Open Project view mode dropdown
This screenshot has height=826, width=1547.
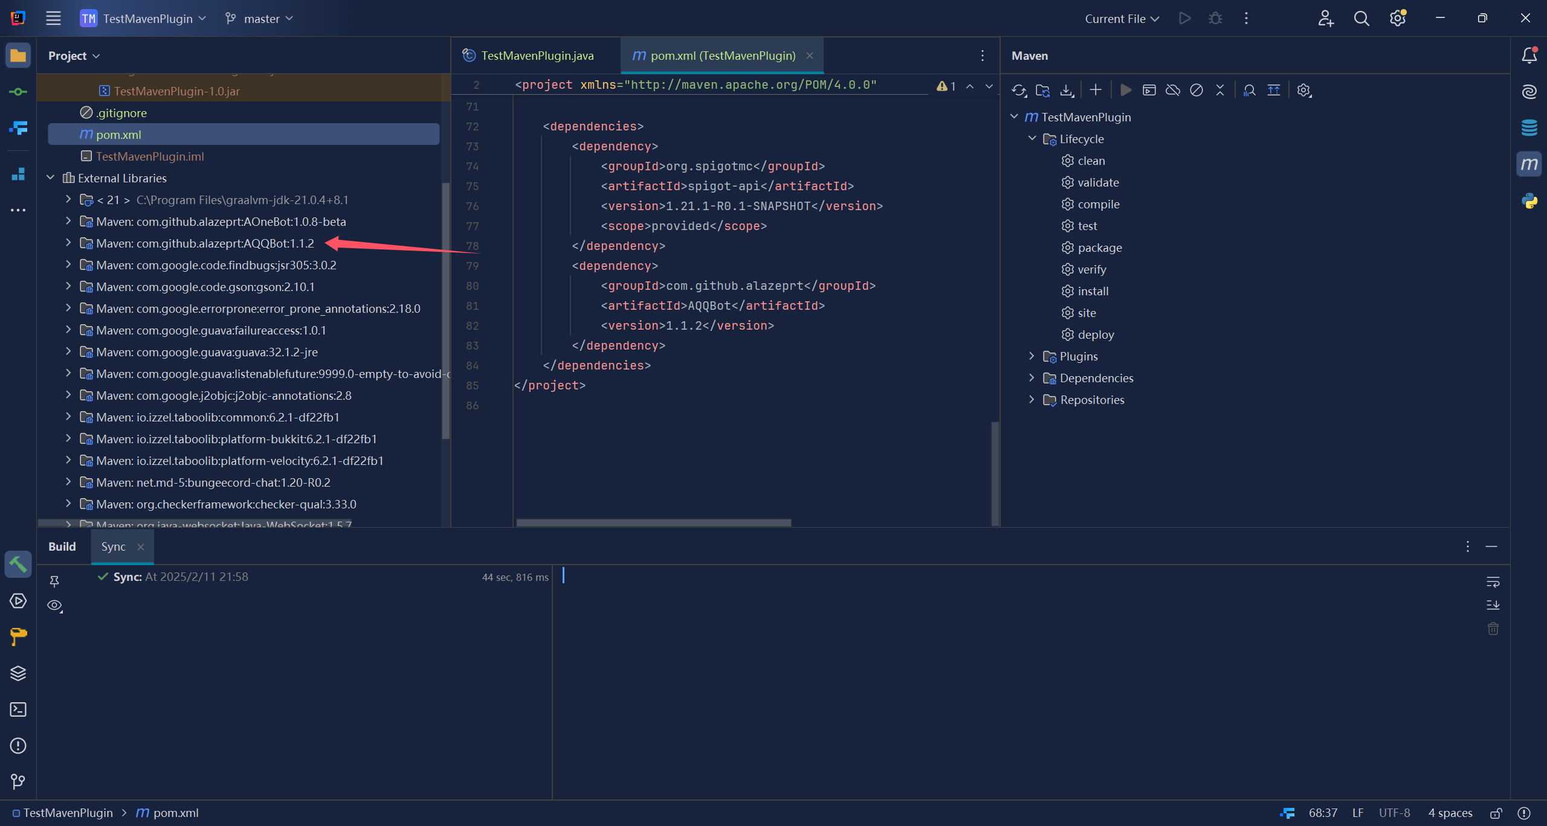[74, 56]
